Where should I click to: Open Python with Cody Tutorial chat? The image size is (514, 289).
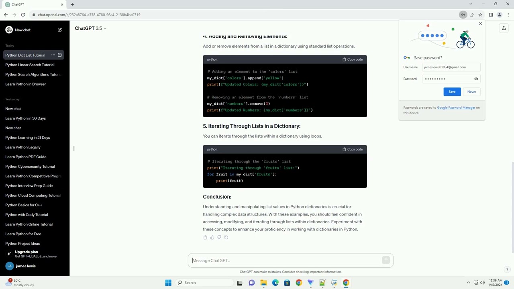click(x=27, y=215)
